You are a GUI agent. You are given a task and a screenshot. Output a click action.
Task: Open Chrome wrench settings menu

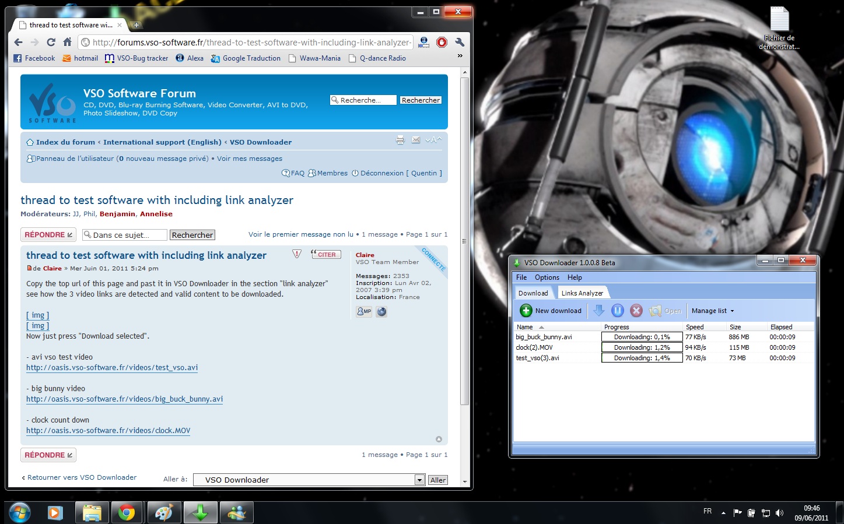460,42
